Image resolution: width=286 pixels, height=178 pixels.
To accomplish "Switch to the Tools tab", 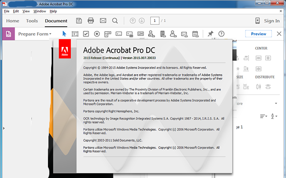I will [x=32, y=21].
